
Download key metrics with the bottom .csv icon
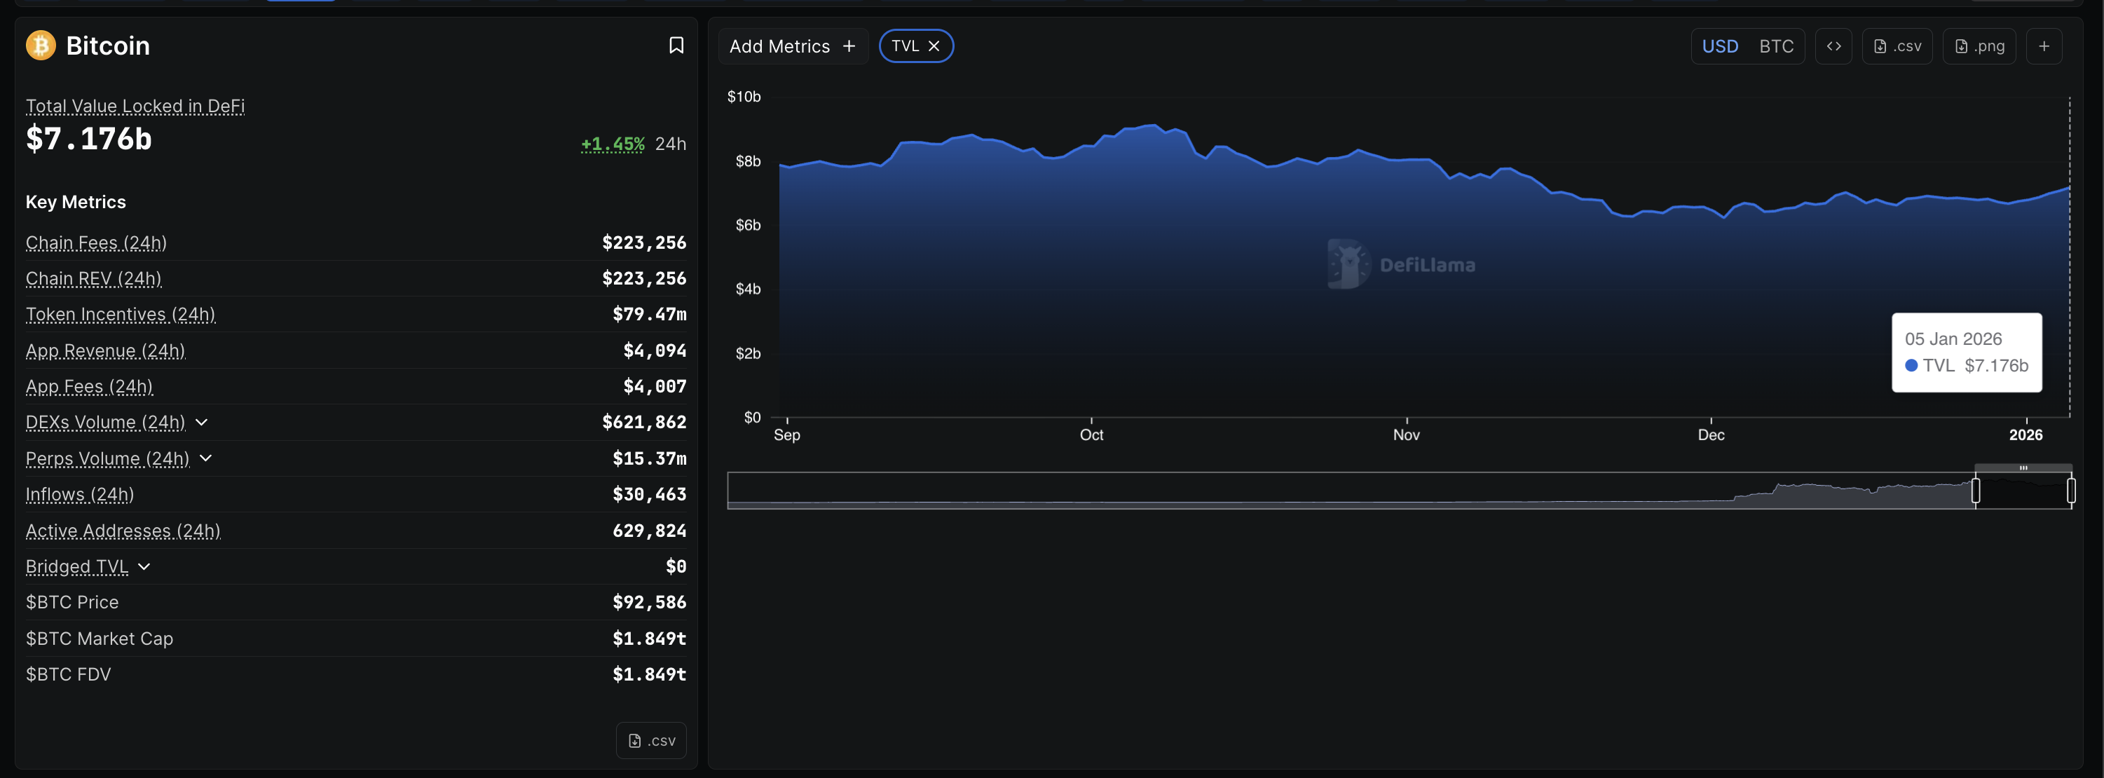[651, 739]
